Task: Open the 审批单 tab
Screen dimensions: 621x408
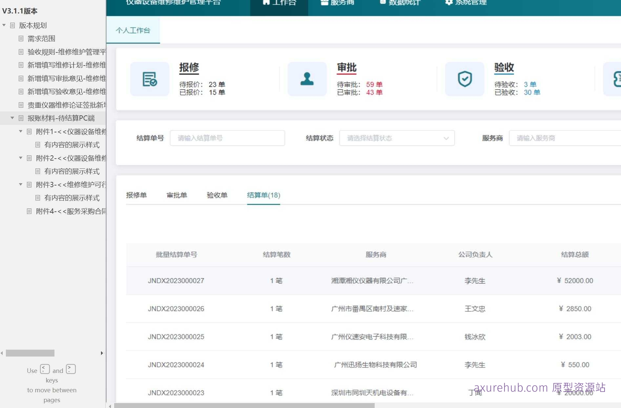Action: (177, 195)
